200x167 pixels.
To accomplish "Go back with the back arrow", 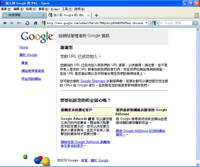I will coord(5,23).
